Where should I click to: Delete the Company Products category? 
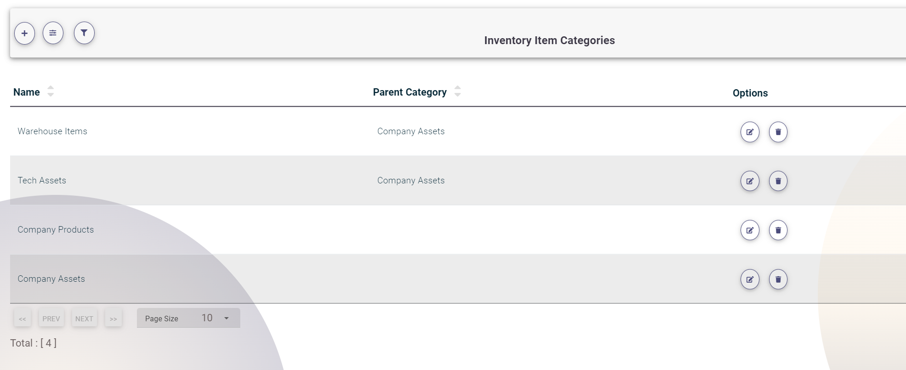[x=778, y=230]
